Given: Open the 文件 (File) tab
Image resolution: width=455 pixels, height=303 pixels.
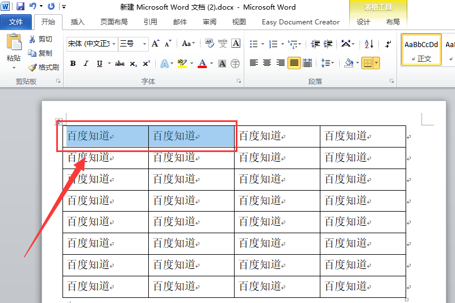Looking at the screenshot, I should (x=16, y=22).
